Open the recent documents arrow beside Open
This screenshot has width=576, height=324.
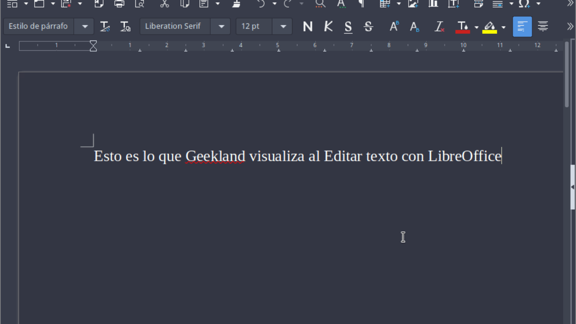pos(53,4)
